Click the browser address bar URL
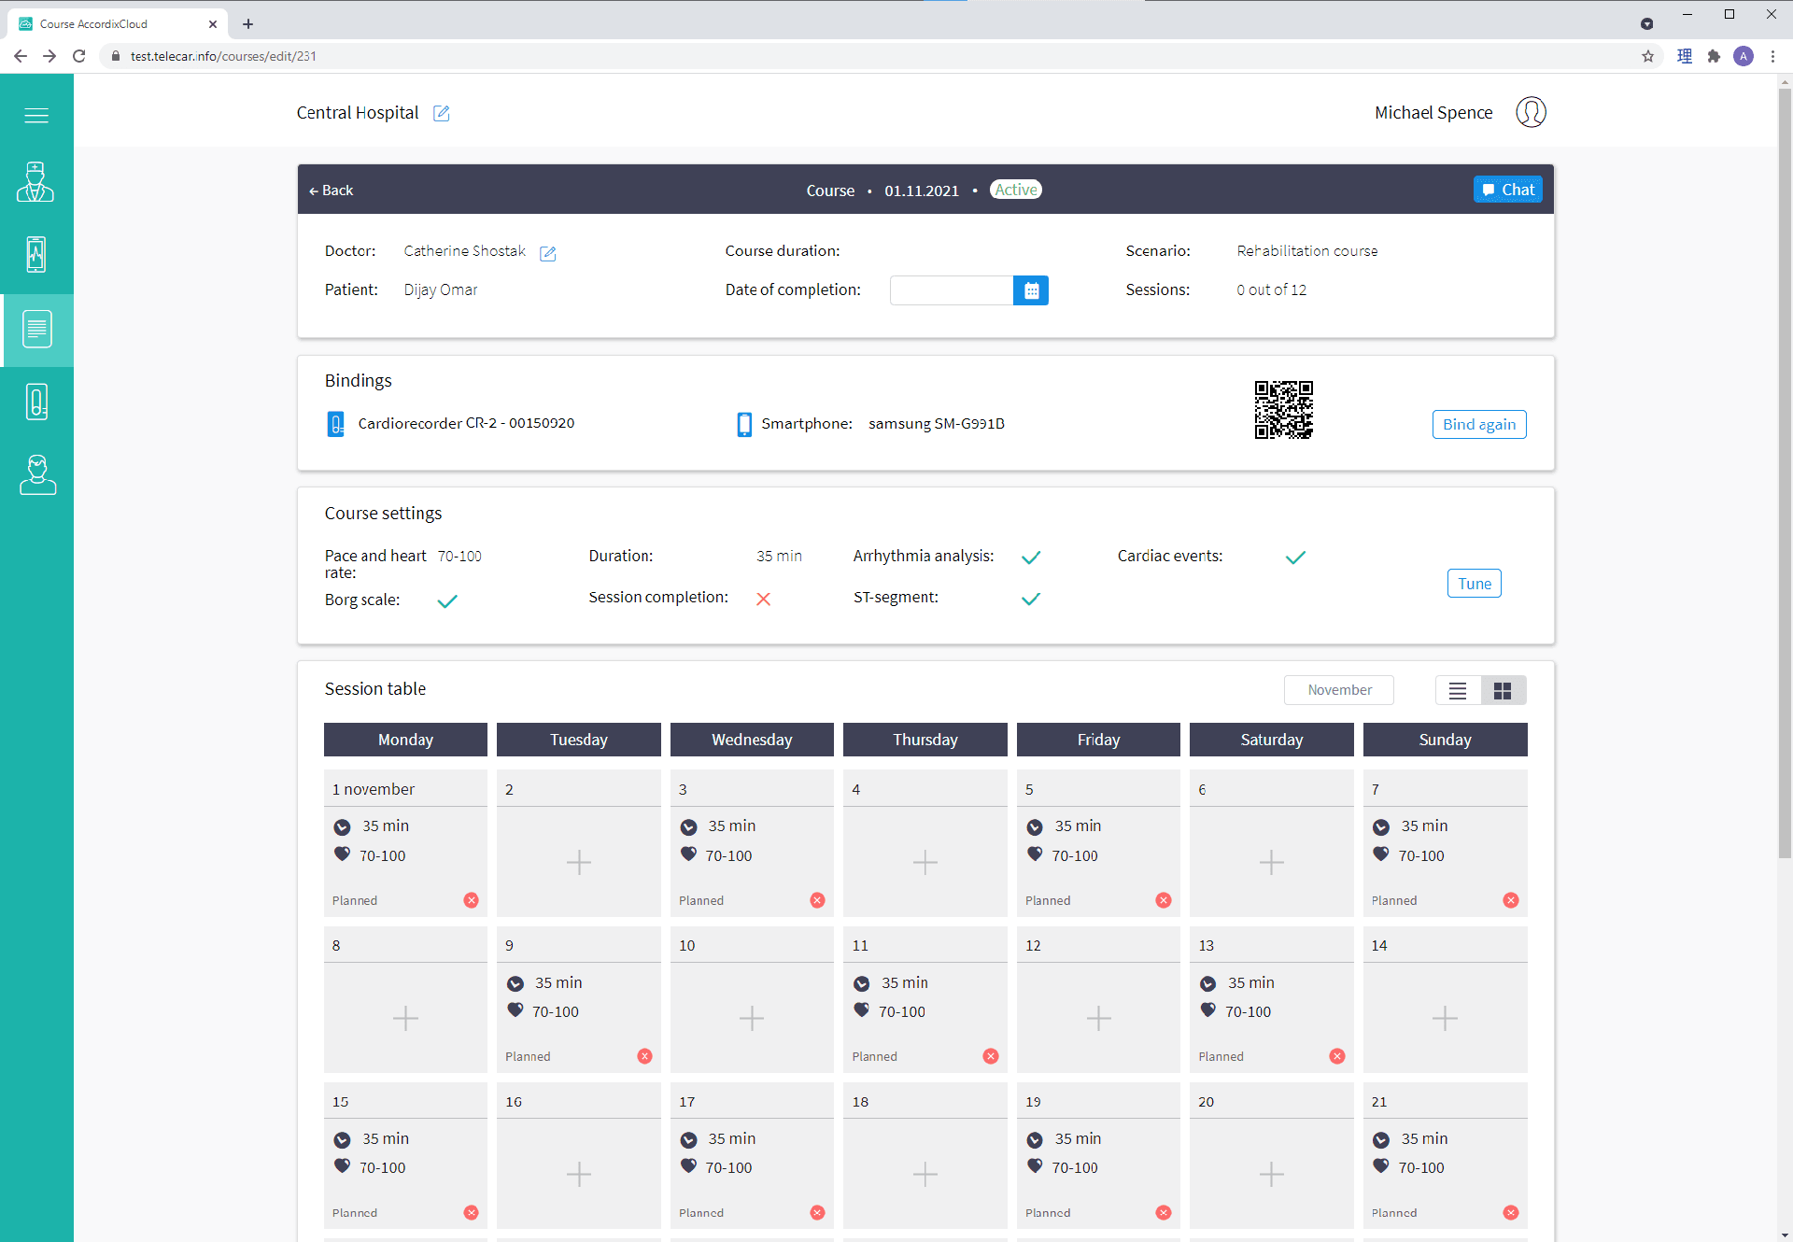Viewport: 1793px width, 1242px height. tap(223, 56)
